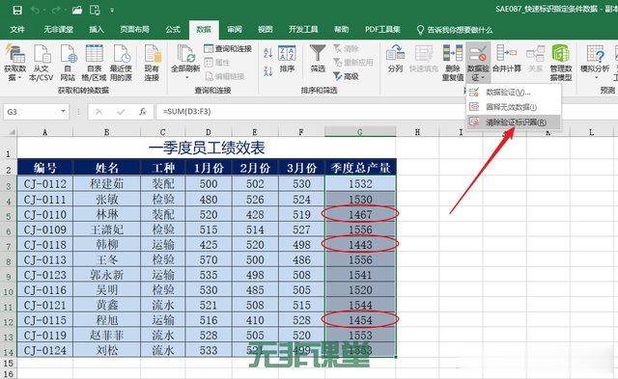Click 查询和连接 button
This screenshot has height=379, width=618.
click(228, 49)
